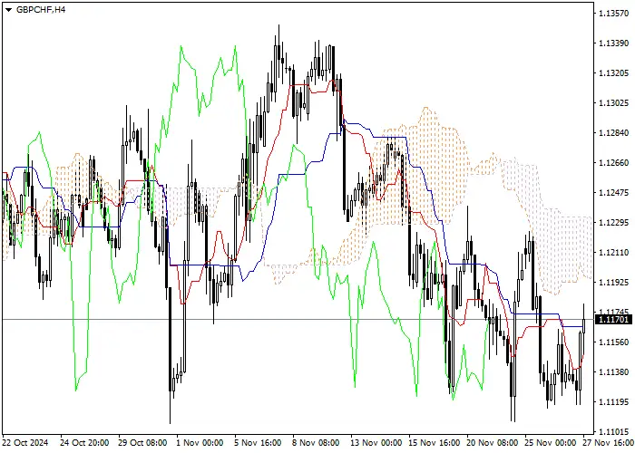635x453 pixels.
Task: Click the 25 Nov 00:00 time label
Action: pos(551,443)
